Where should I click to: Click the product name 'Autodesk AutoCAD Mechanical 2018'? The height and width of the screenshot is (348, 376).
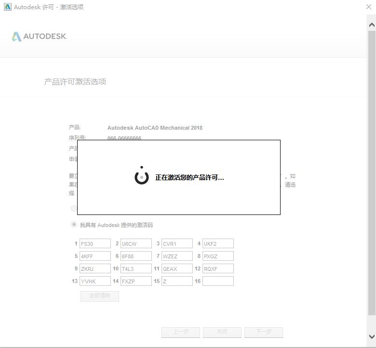pyautogui.click(x=155, y=128)
